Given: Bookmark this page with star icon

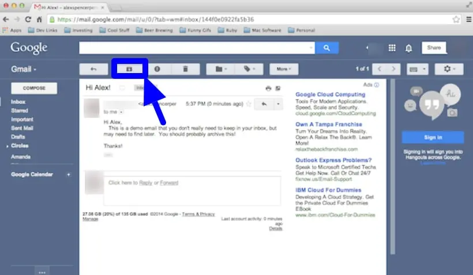Looking at the screenshot, I should click(456, 19).
